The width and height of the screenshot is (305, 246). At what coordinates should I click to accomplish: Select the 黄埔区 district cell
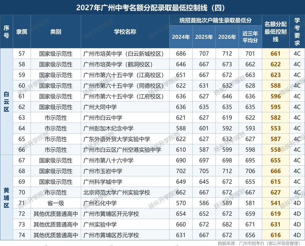coord(6,198)
